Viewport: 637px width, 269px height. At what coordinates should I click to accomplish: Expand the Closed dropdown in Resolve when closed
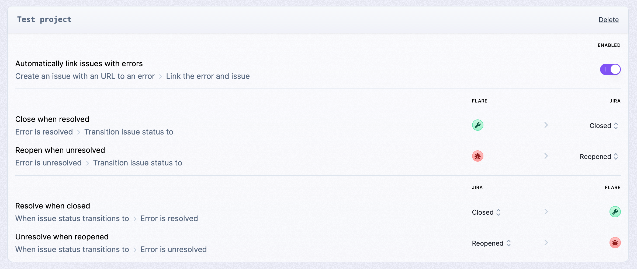pos(486,212)
